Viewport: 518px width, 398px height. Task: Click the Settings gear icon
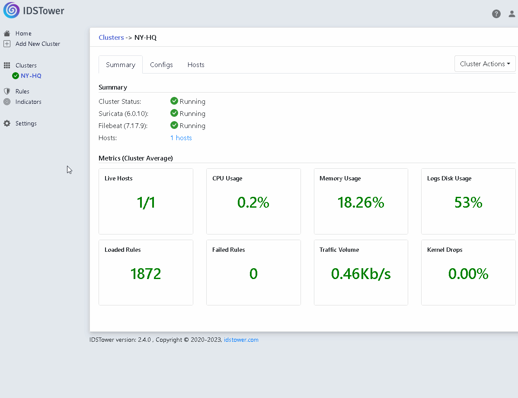[7, 123]
